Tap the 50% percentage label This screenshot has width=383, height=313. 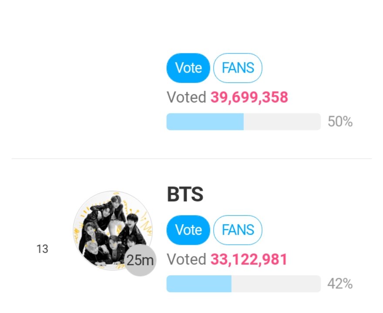coord(340,121)
